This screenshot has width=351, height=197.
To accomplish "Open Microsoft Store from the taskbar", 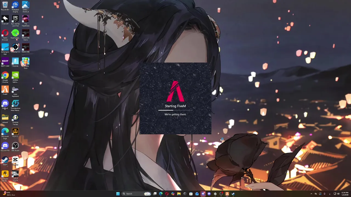I will [191, 194].
